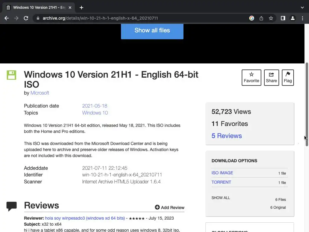Click the Add Review link
Viewport: 309px width, 232px height.
[x=170, y=207]
